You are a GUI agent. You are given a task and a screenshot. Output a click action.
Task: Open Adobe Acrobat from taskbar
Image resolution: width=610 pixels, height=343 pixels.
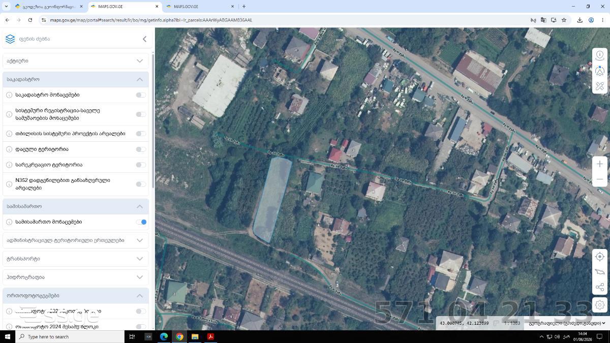pyautogui.click(x=210, y=336)
